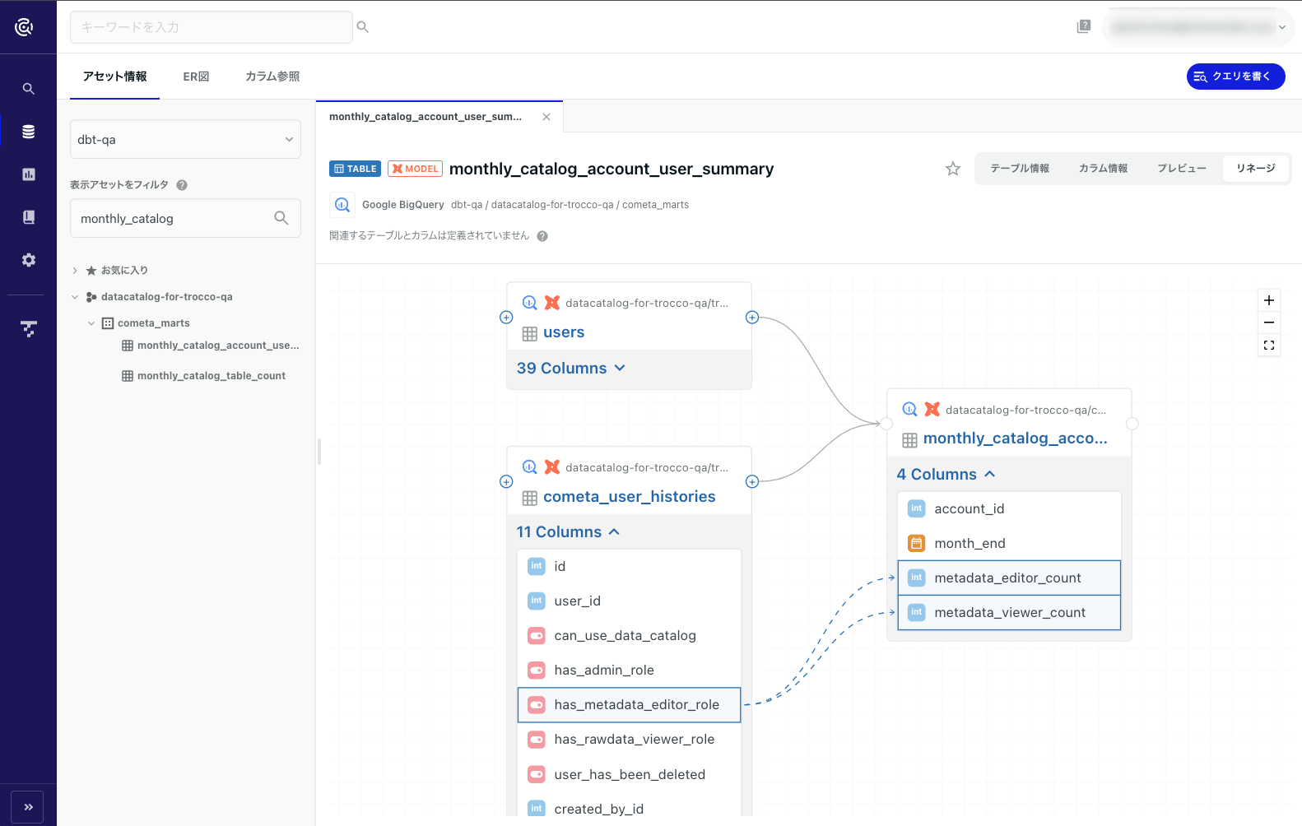Image resolution: width=1302 pixels, height=826 pixels.
Task: Open the dashboard chart icon in the left sidebar
Action: [29, 174]
